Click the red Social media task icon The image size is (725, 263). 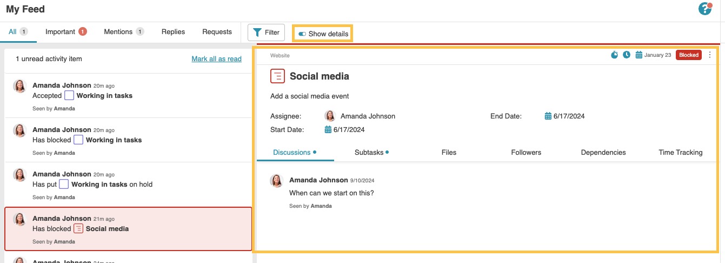click(277, 76)
